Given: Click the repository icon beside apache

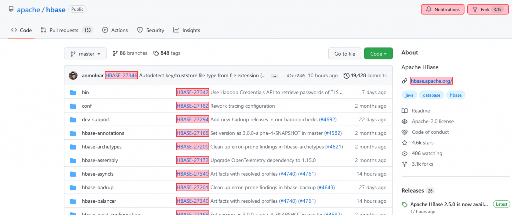Looking at the screenshot, I should [11, 10].
